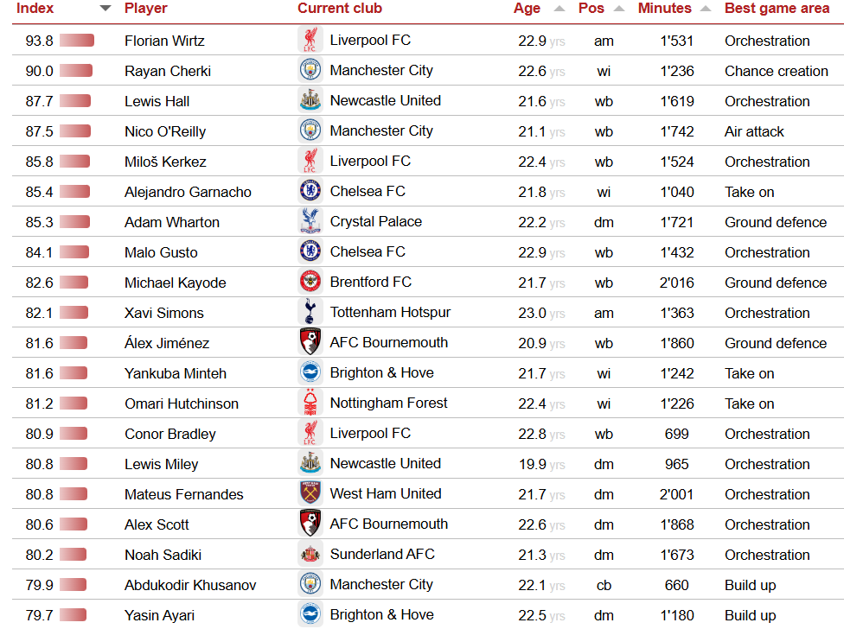Click the Brentford crest beside Michael Kayode
This screenshot has height=629, width=844.
click(310, 282)
